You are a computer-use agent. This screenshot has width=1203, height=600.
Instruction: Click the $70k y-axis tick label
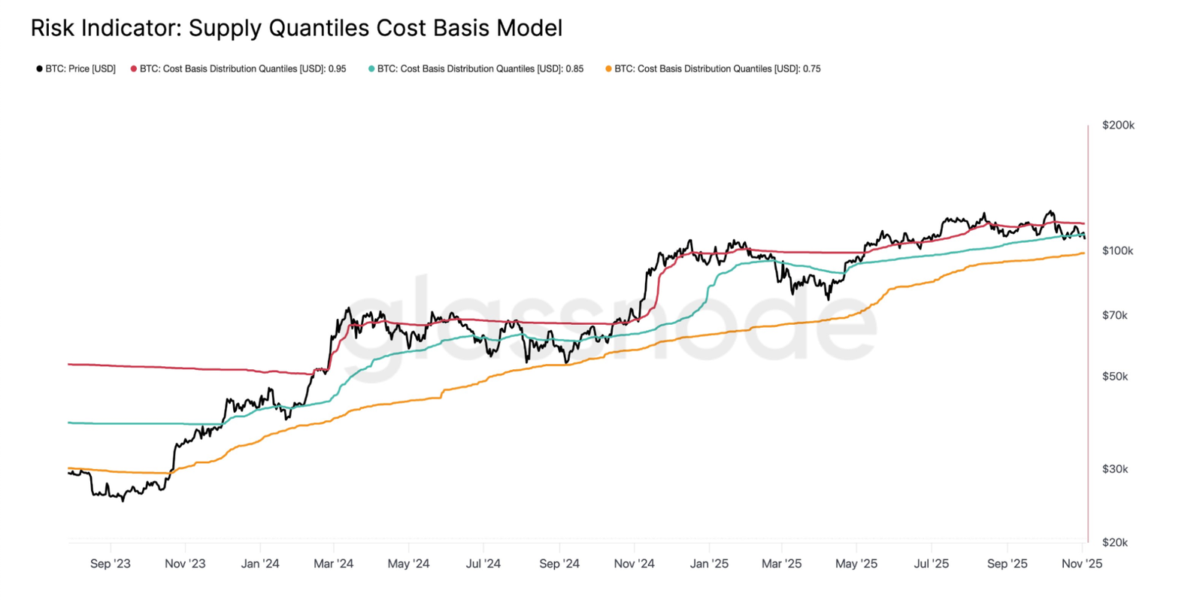coord(1114,316)
